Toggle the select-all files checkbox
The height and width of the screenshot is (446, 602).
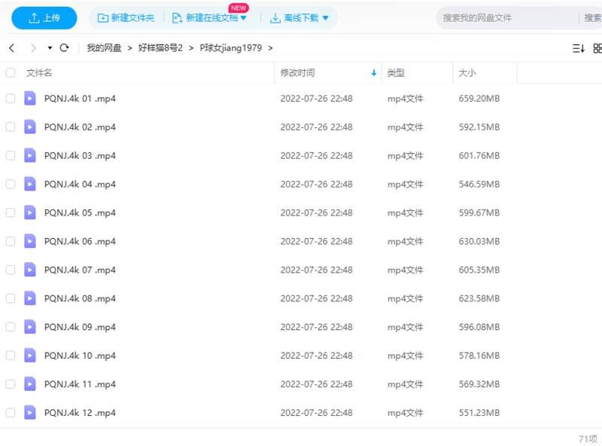point(11,73)
